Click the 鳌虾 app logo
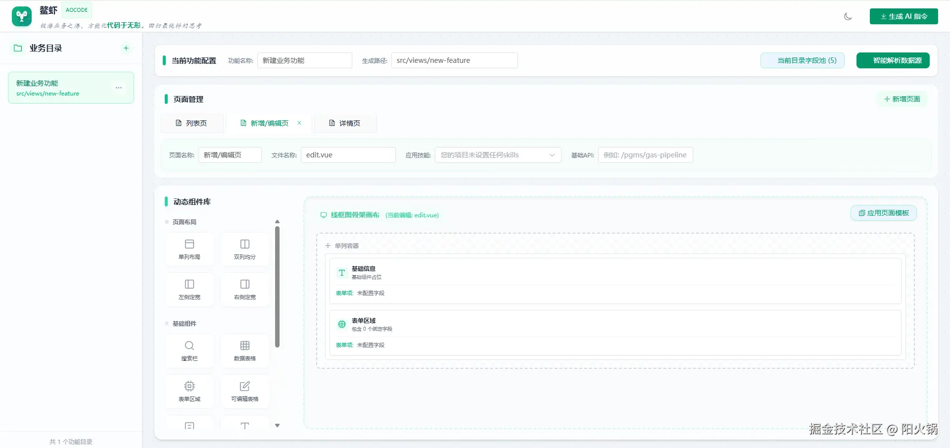Screen dimensions: 950x448 [22, 16]
